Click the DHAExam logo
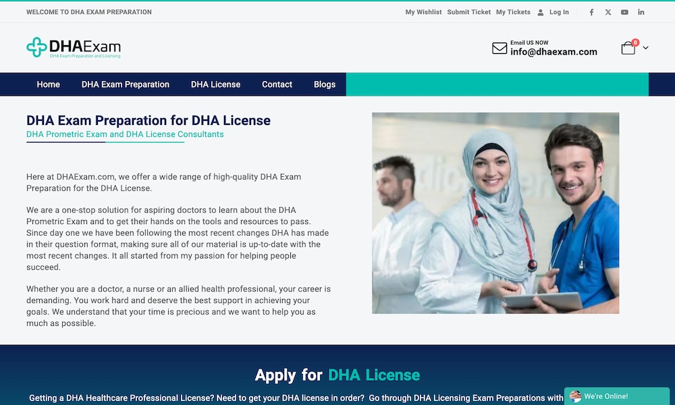Image resolution: width=675 pixels, height=405 pixels. coord(74,47)
